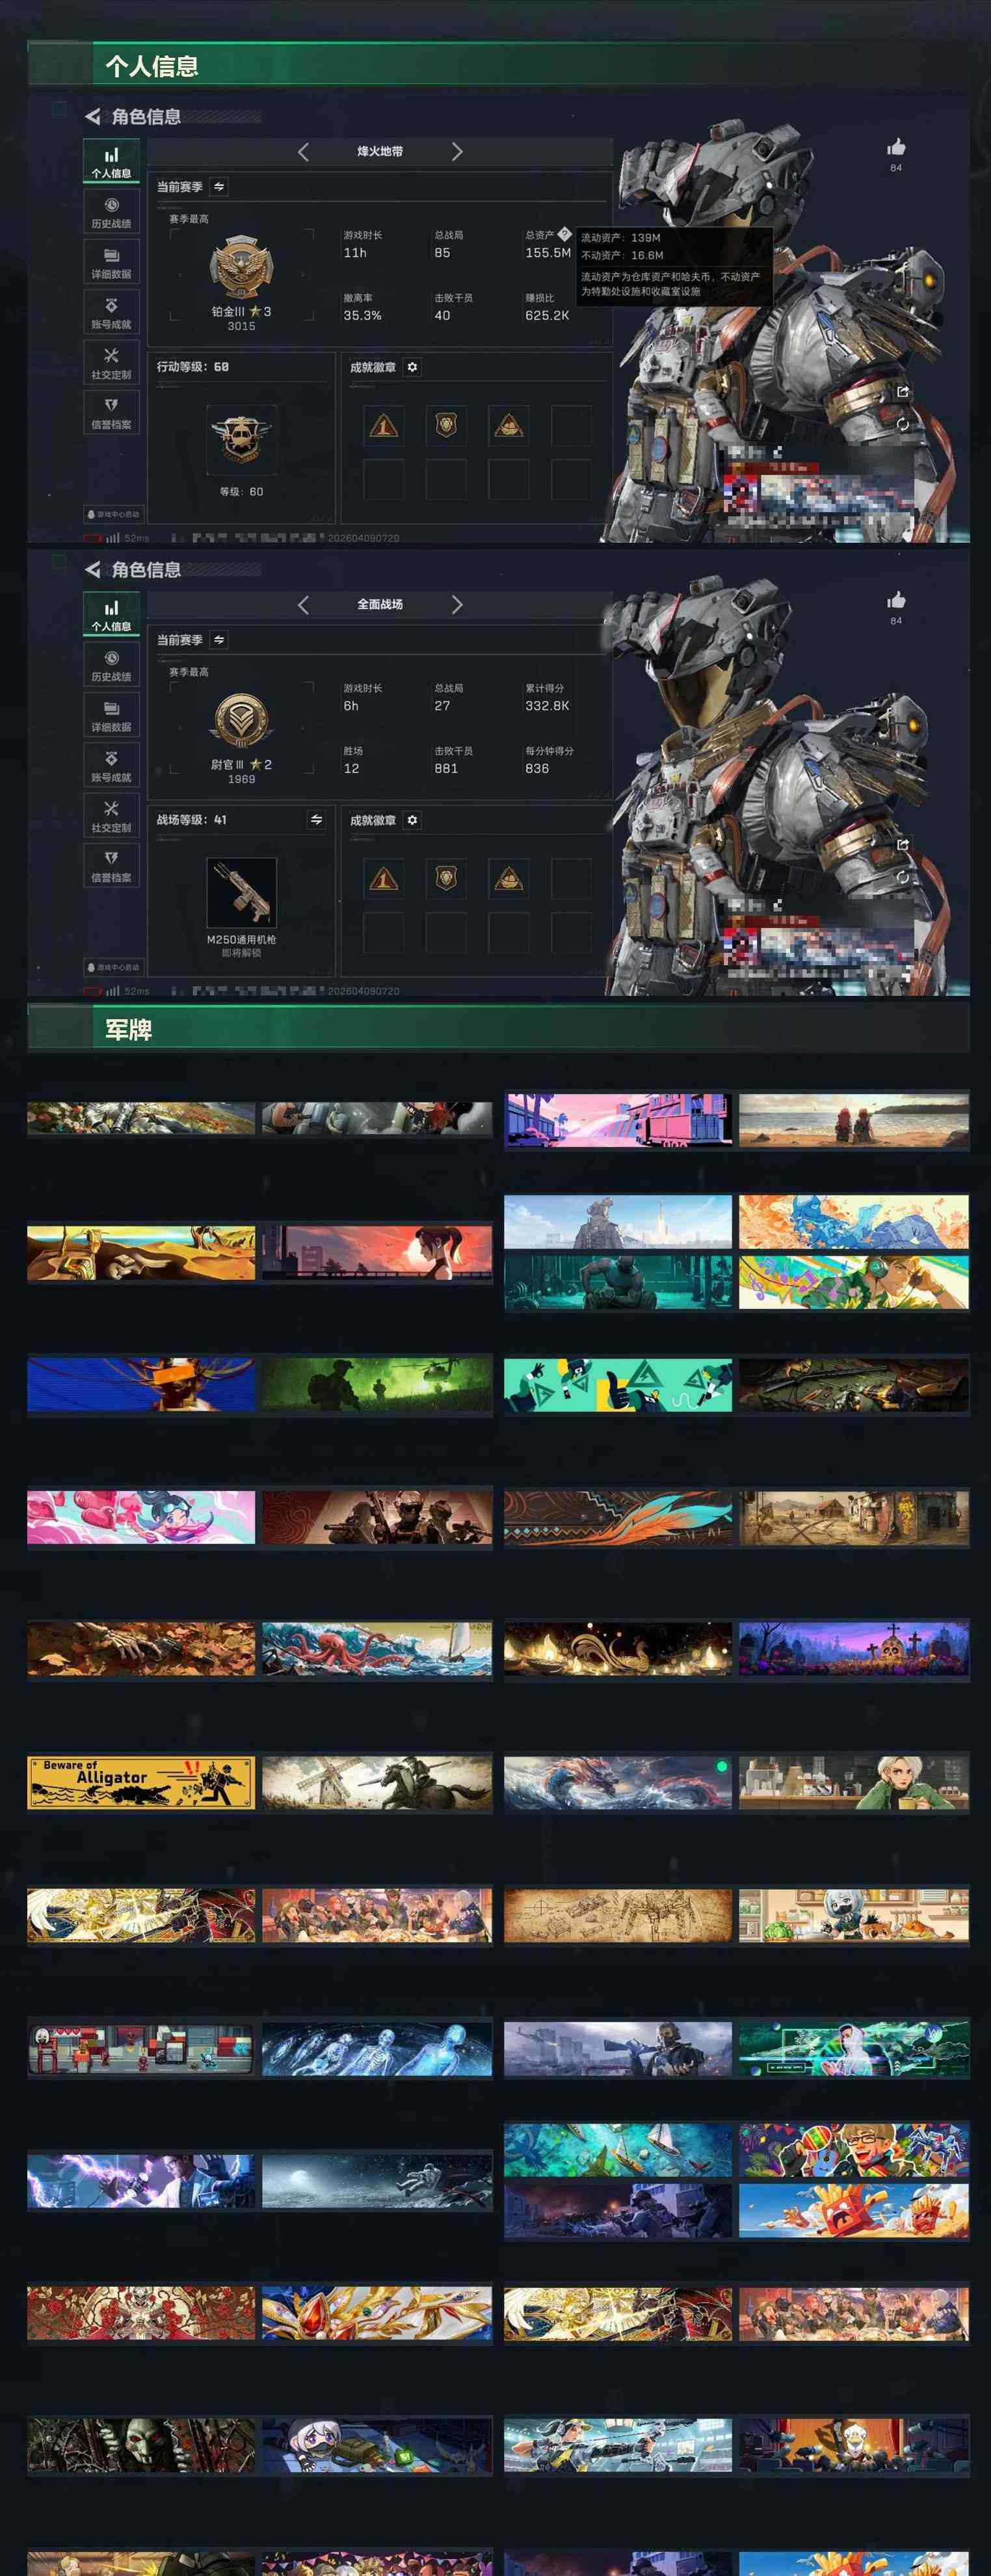Click the third achievement badge in 全面战场 panel
Screen dimensions: 991x2576
[x=509, y=879]
